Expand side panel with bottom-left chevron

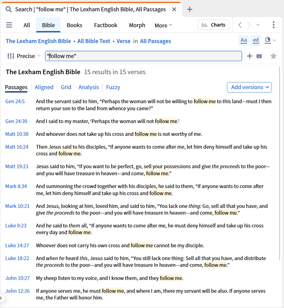(1, 298)
